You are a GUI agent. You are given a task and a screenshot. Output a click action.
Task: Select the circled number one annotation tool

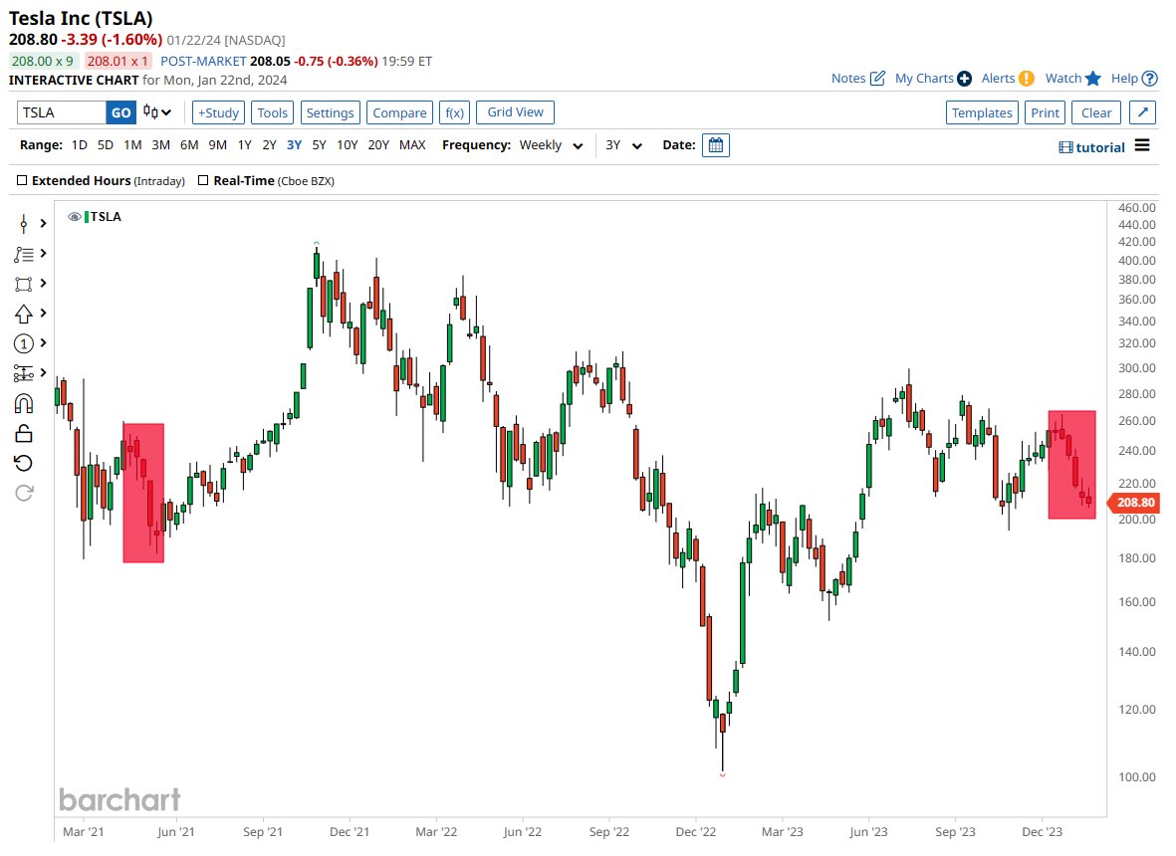click(x=24, y=343)
